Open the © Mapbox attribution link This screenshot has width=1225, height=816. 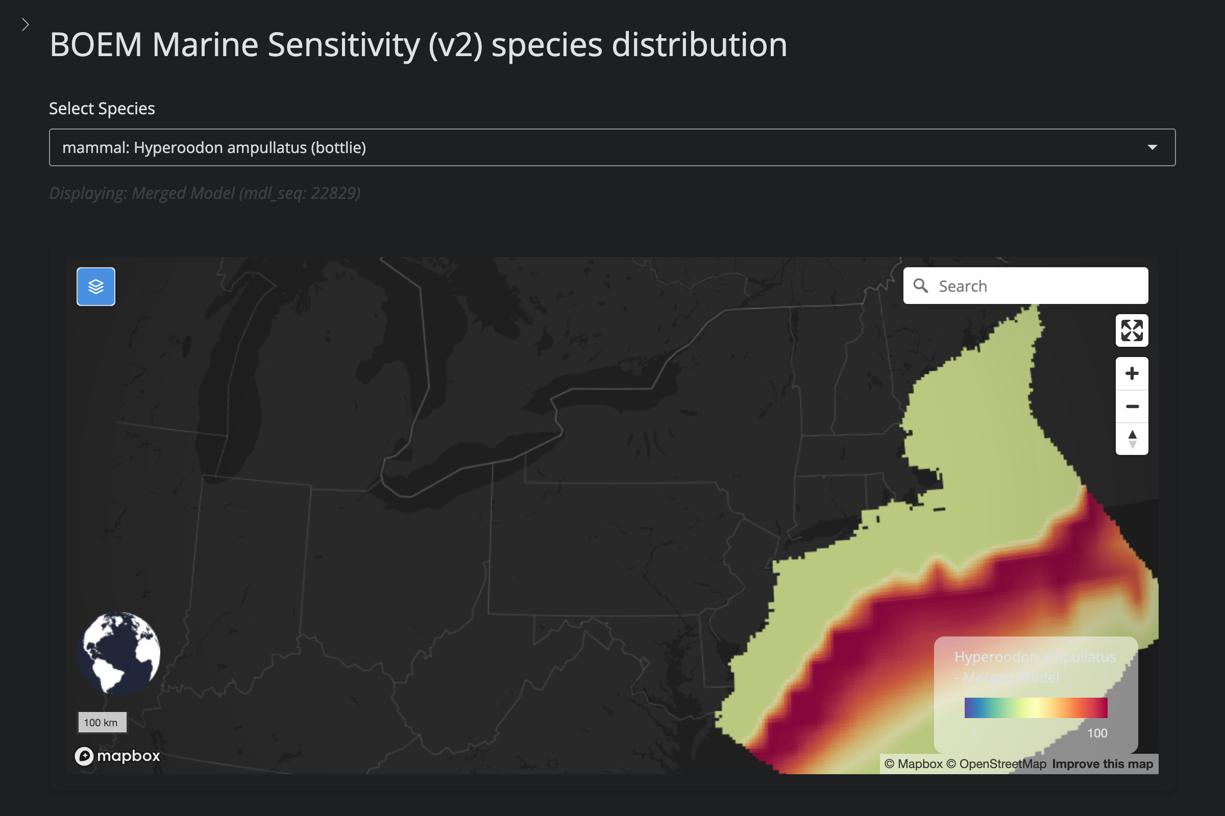point(913,764)
